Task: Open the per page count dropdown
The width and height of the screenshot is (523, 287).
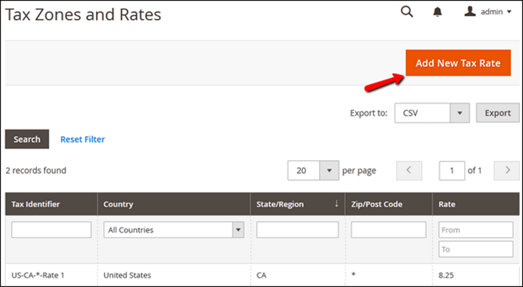Action: click(x=328, y=171)
